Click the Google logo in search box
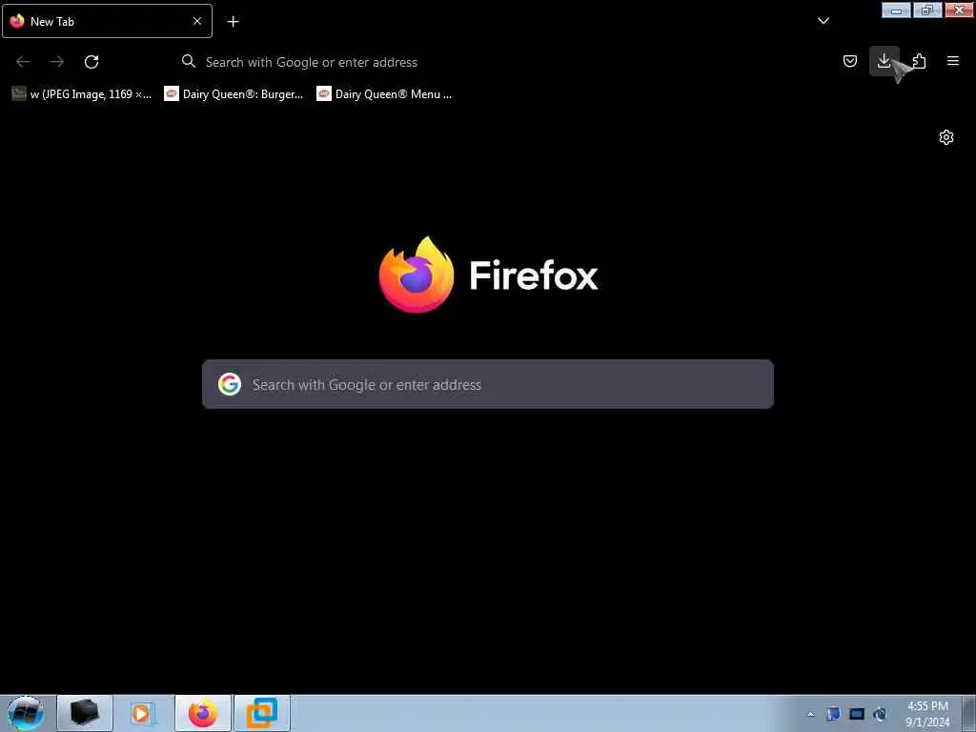The image size is (976, 732). click(x=230, y=384)
